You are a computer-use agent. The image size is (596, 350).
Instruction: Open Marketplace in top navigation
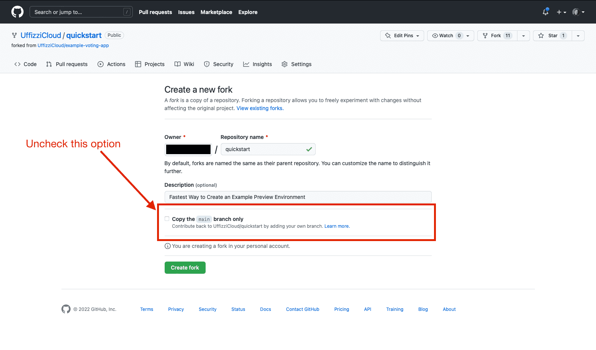tap(216, 12)
